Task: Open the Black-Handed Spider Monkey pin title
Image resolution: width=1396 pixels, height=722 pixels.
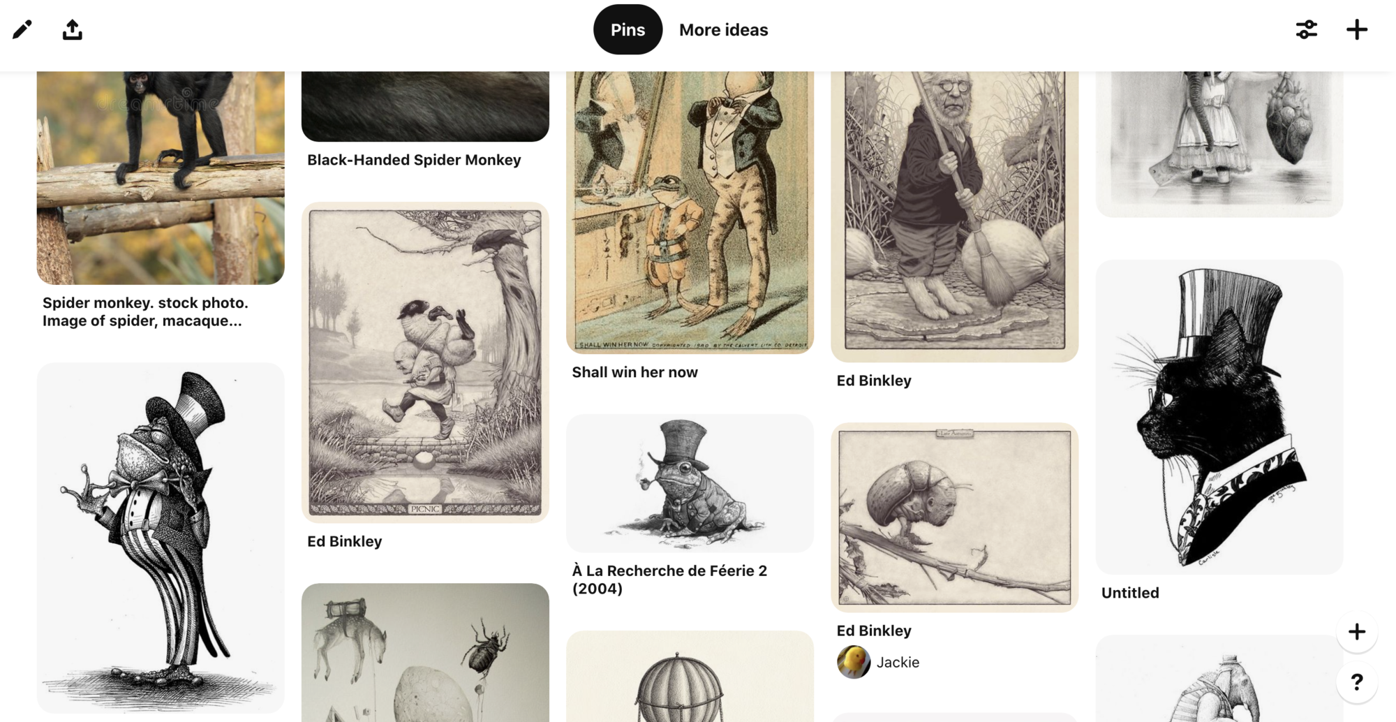Action: pyautogui.click(x=414, y=160)
